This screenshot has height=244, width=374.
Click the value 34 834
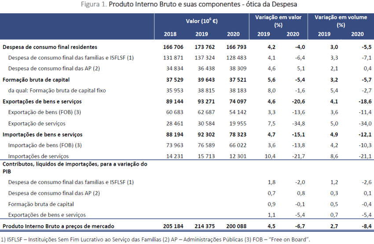[x=175, y=69]
